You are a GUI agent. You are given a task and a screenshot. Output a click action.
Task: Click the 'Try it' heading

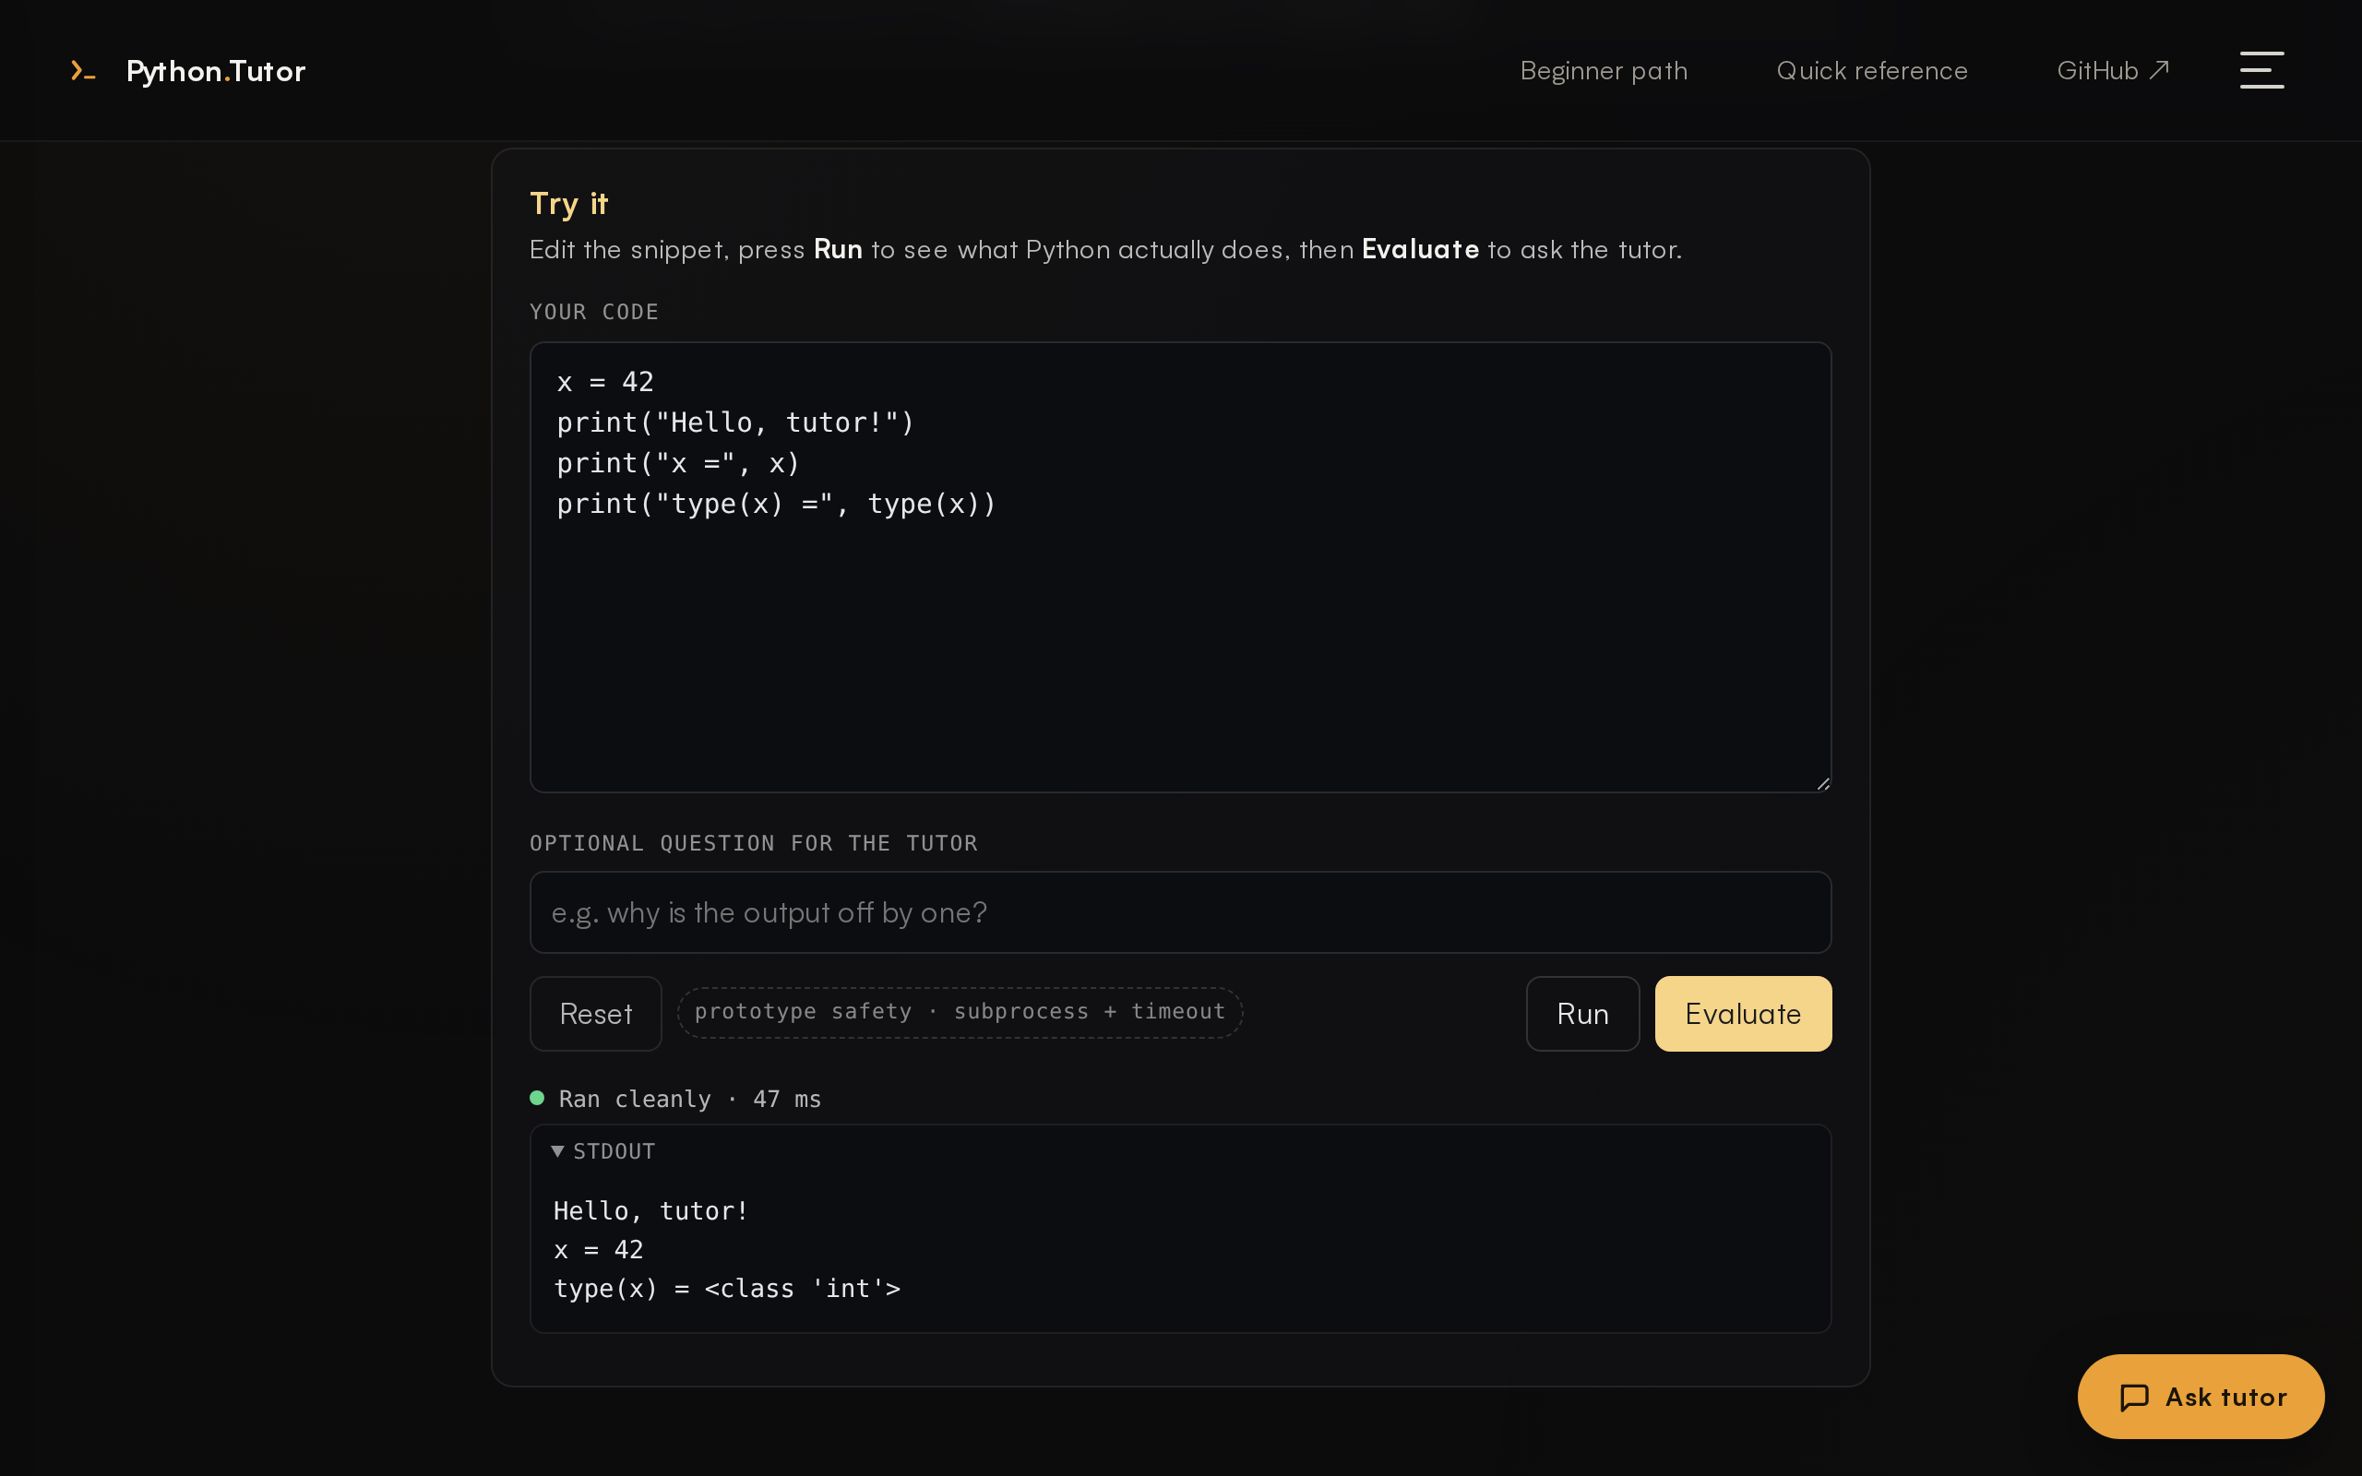pos(569,204)
